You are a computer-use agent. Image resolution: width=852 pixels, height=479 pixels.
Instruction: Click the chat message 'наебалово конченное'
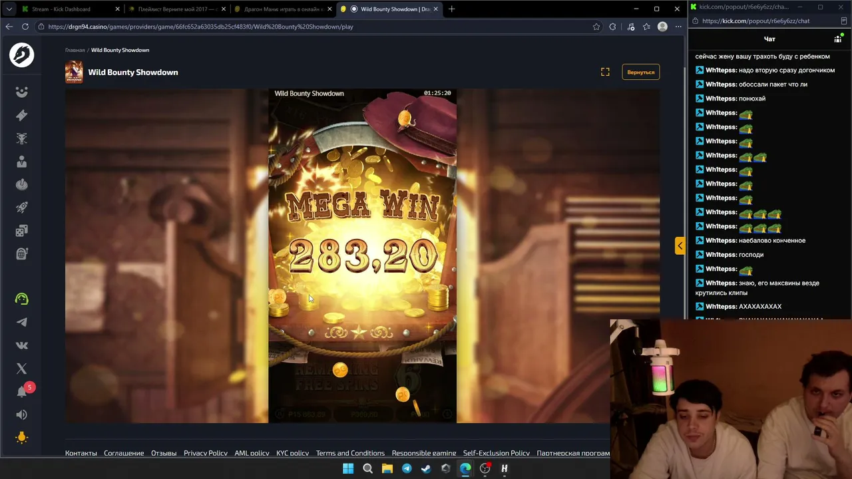click(772, 240)
